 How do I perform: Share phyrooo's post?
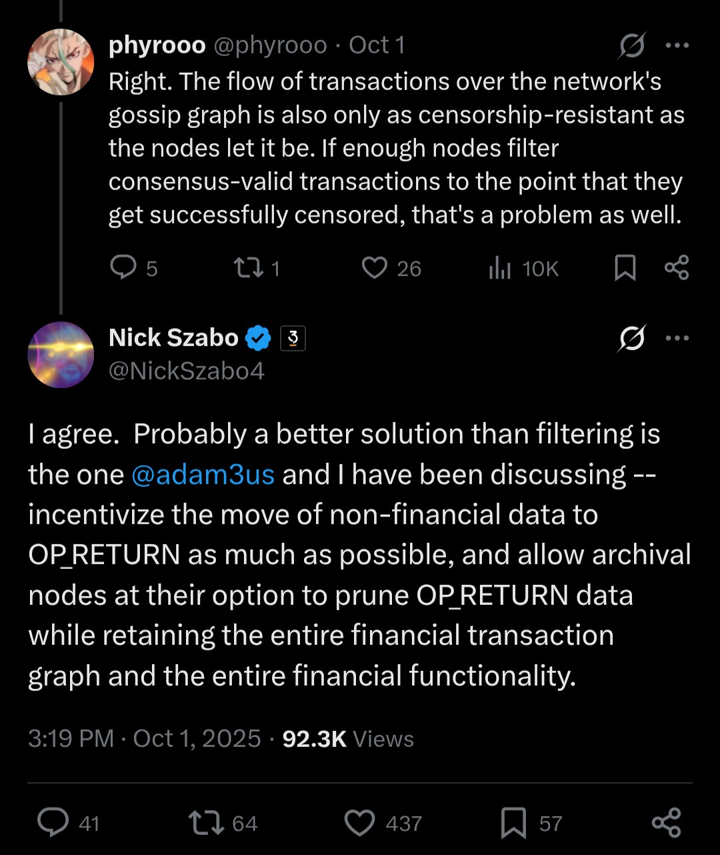(677, 267)
